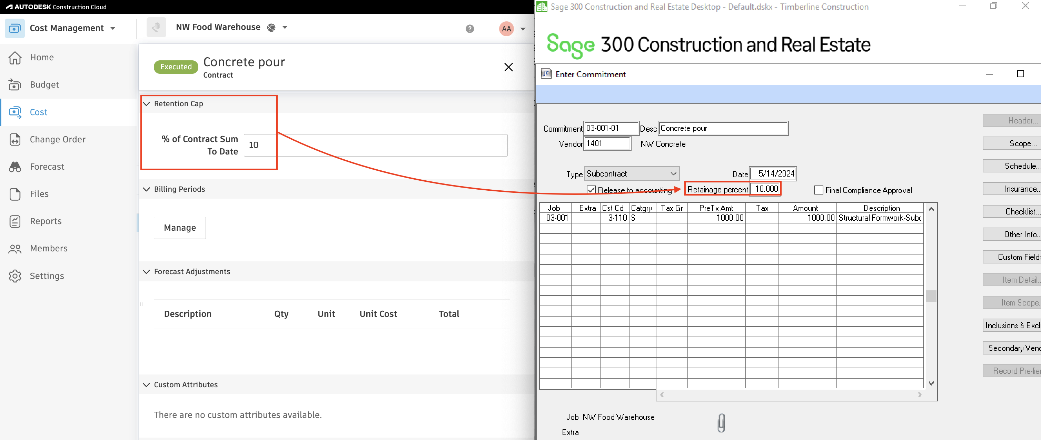Open the Cost Management module dropdown
The height and width of the screenshot is (440, 1041).
[113, 28]
